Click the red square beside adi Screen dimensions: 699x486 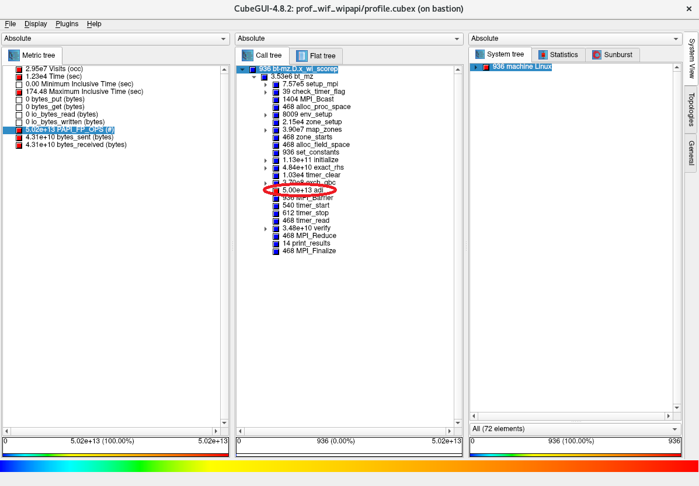277,191
